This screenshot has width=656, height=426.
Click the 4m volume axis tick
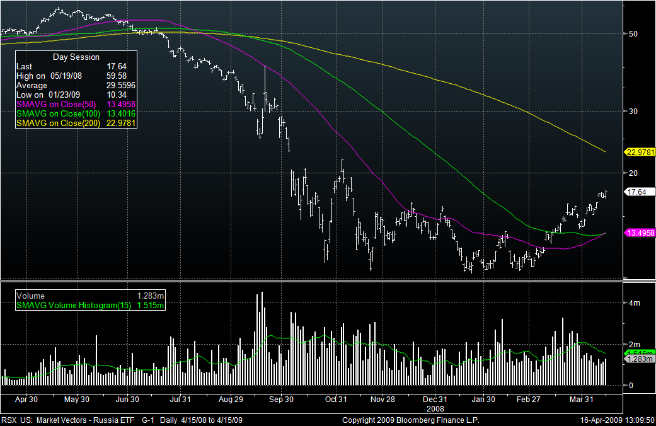635,303
